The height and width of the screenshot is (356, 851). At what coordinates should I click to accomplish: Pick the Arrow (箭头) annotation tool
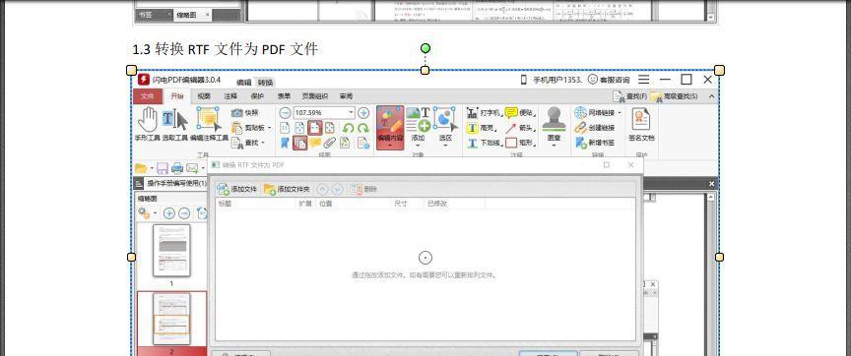(520, 128)
